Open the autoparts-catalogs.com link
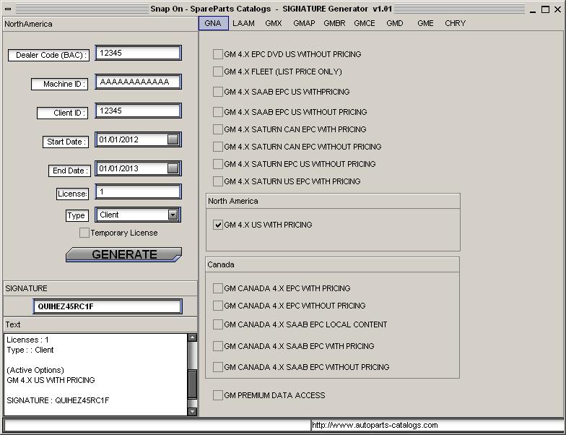This screenshot has width=566, height=435. [x=375, y=425]
